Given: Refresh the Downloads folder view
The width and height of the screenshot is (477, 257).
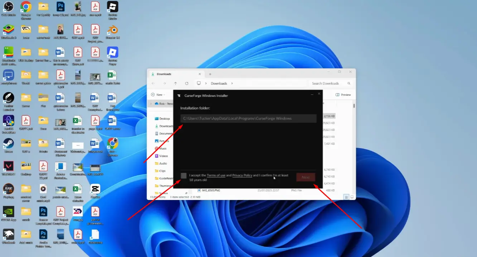Looking at the screenshot, I should click(187, 84).
